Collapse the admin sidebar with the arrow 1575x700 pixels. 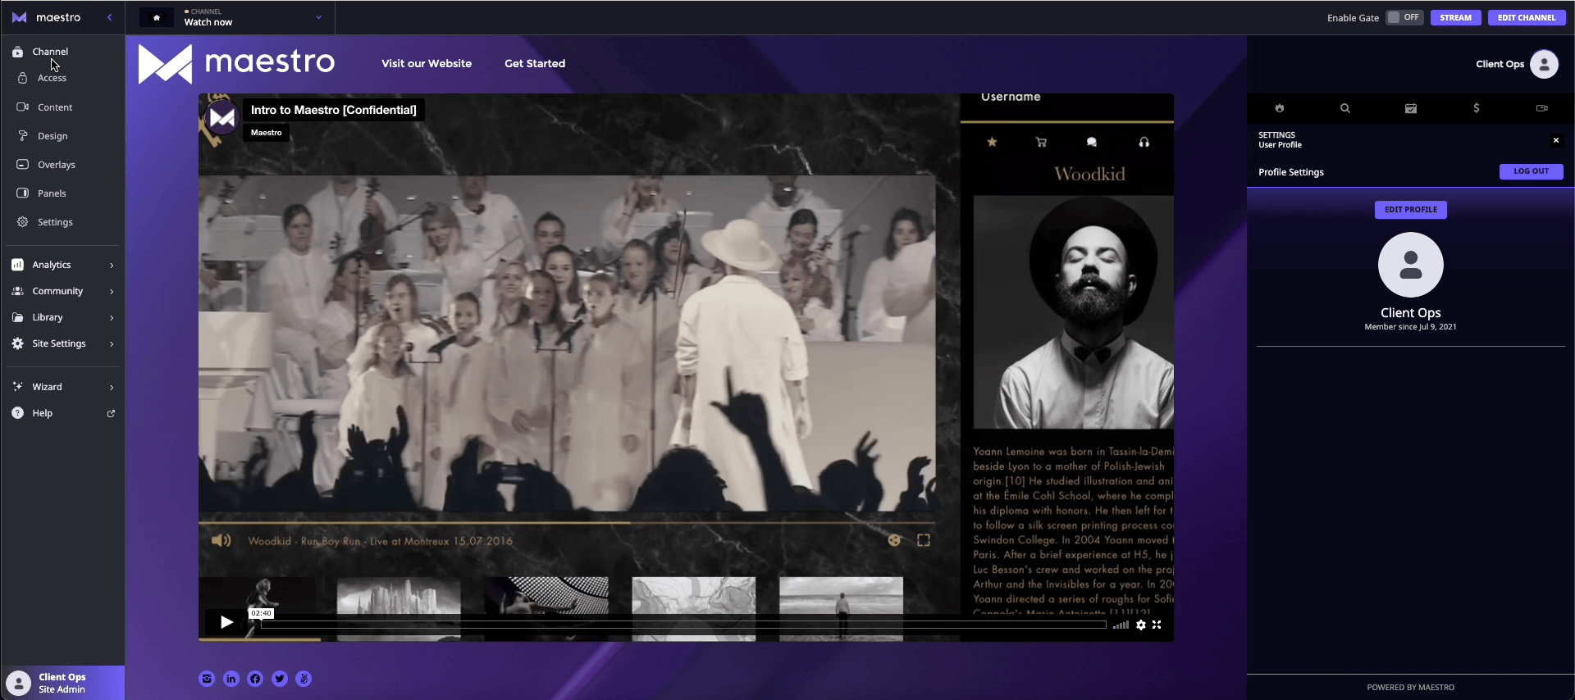click(x=110, y=17)
